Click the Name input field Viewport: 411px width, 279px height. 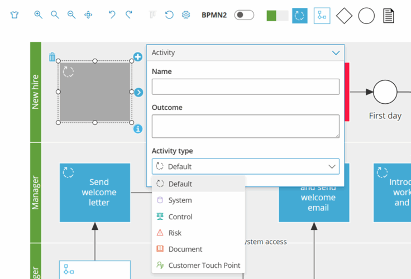point(246,86)
